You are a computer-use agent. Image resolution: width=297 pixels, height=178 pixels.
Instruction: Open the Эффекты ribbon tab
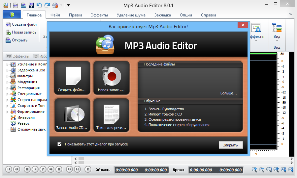pos(99,15)
